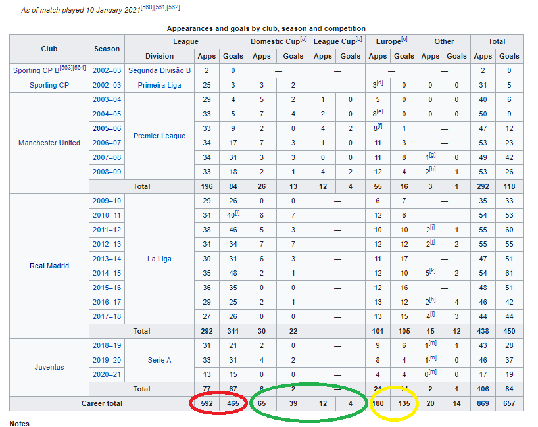Open the Sporting CP B link
The image size is (538, 427).
pyautogui.click(x=37, y=70)
